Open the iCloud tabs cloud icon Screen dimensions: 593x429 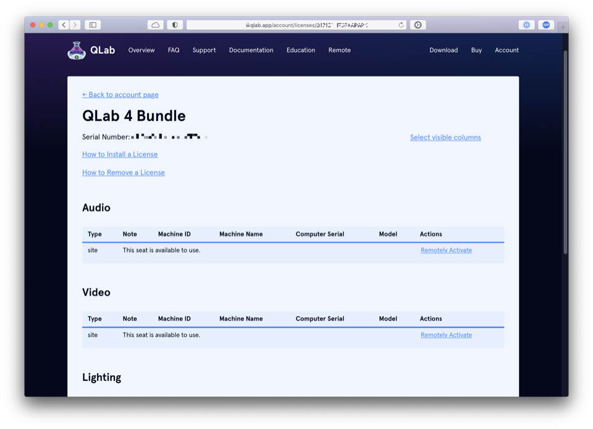(156, 25)
